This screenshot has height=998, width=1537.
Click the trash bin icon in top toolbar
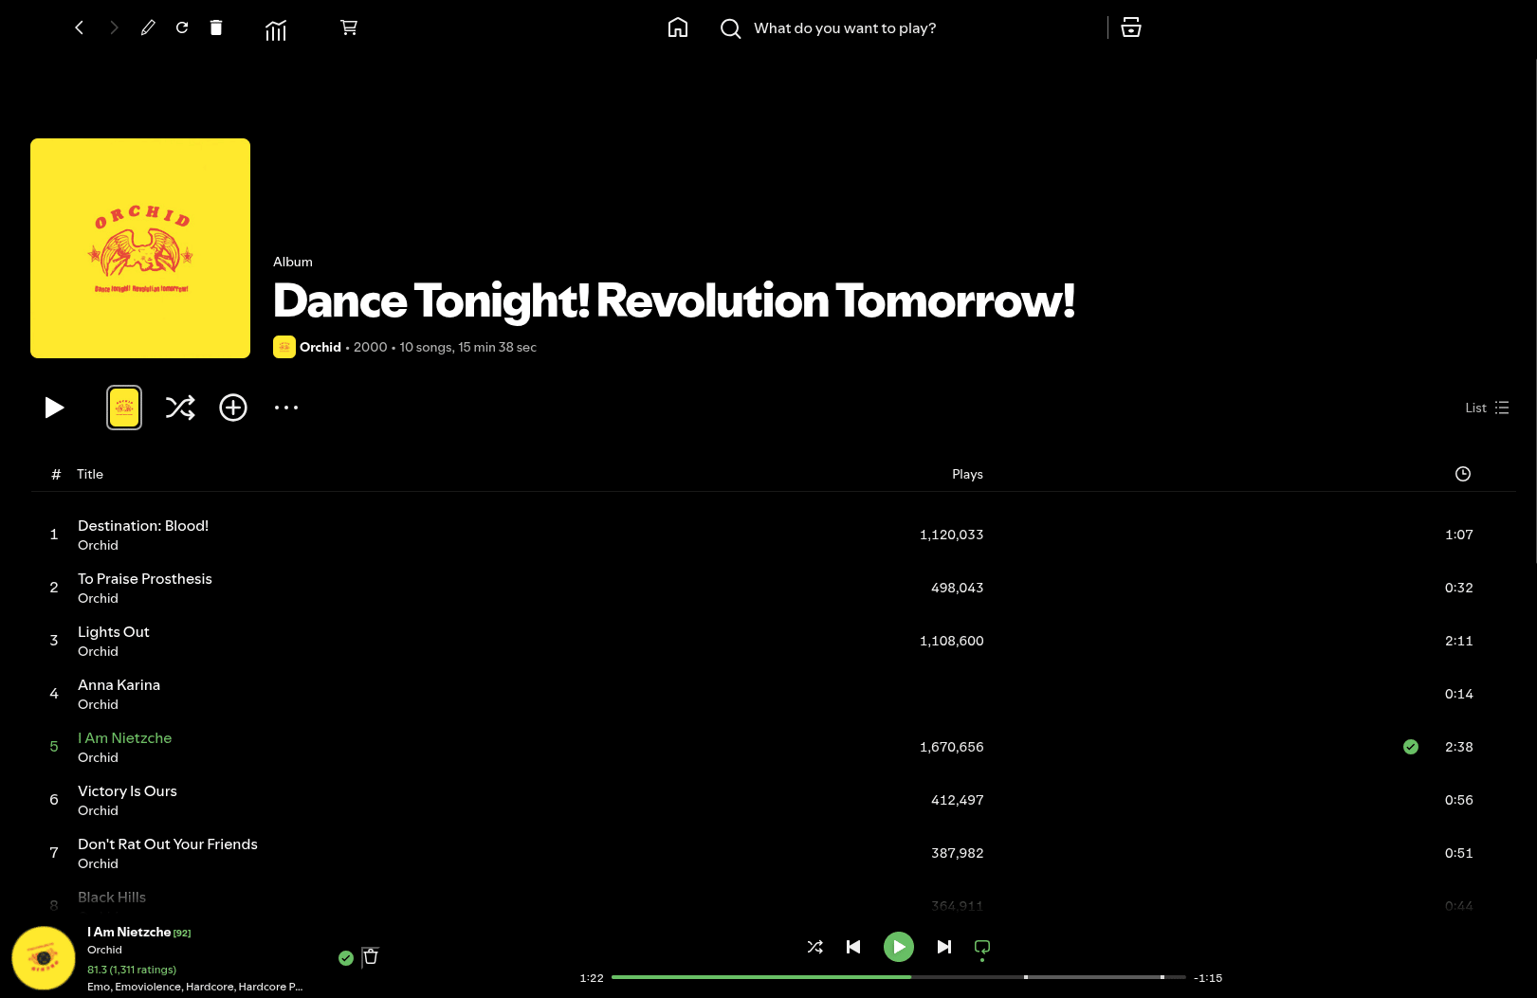[216, 27]
